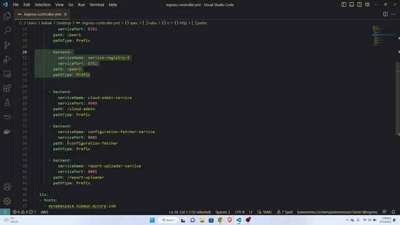Open the File menu
This screenshot has height=225, width=400.
pos(16,4)
